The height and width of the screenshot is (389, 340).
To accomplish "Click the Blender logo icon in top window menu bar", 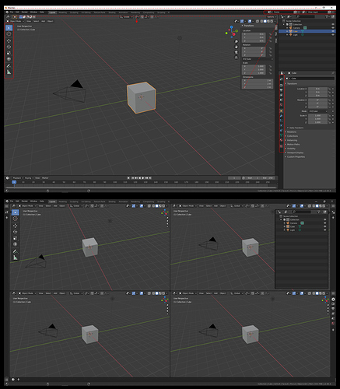I will click(7, 12).
